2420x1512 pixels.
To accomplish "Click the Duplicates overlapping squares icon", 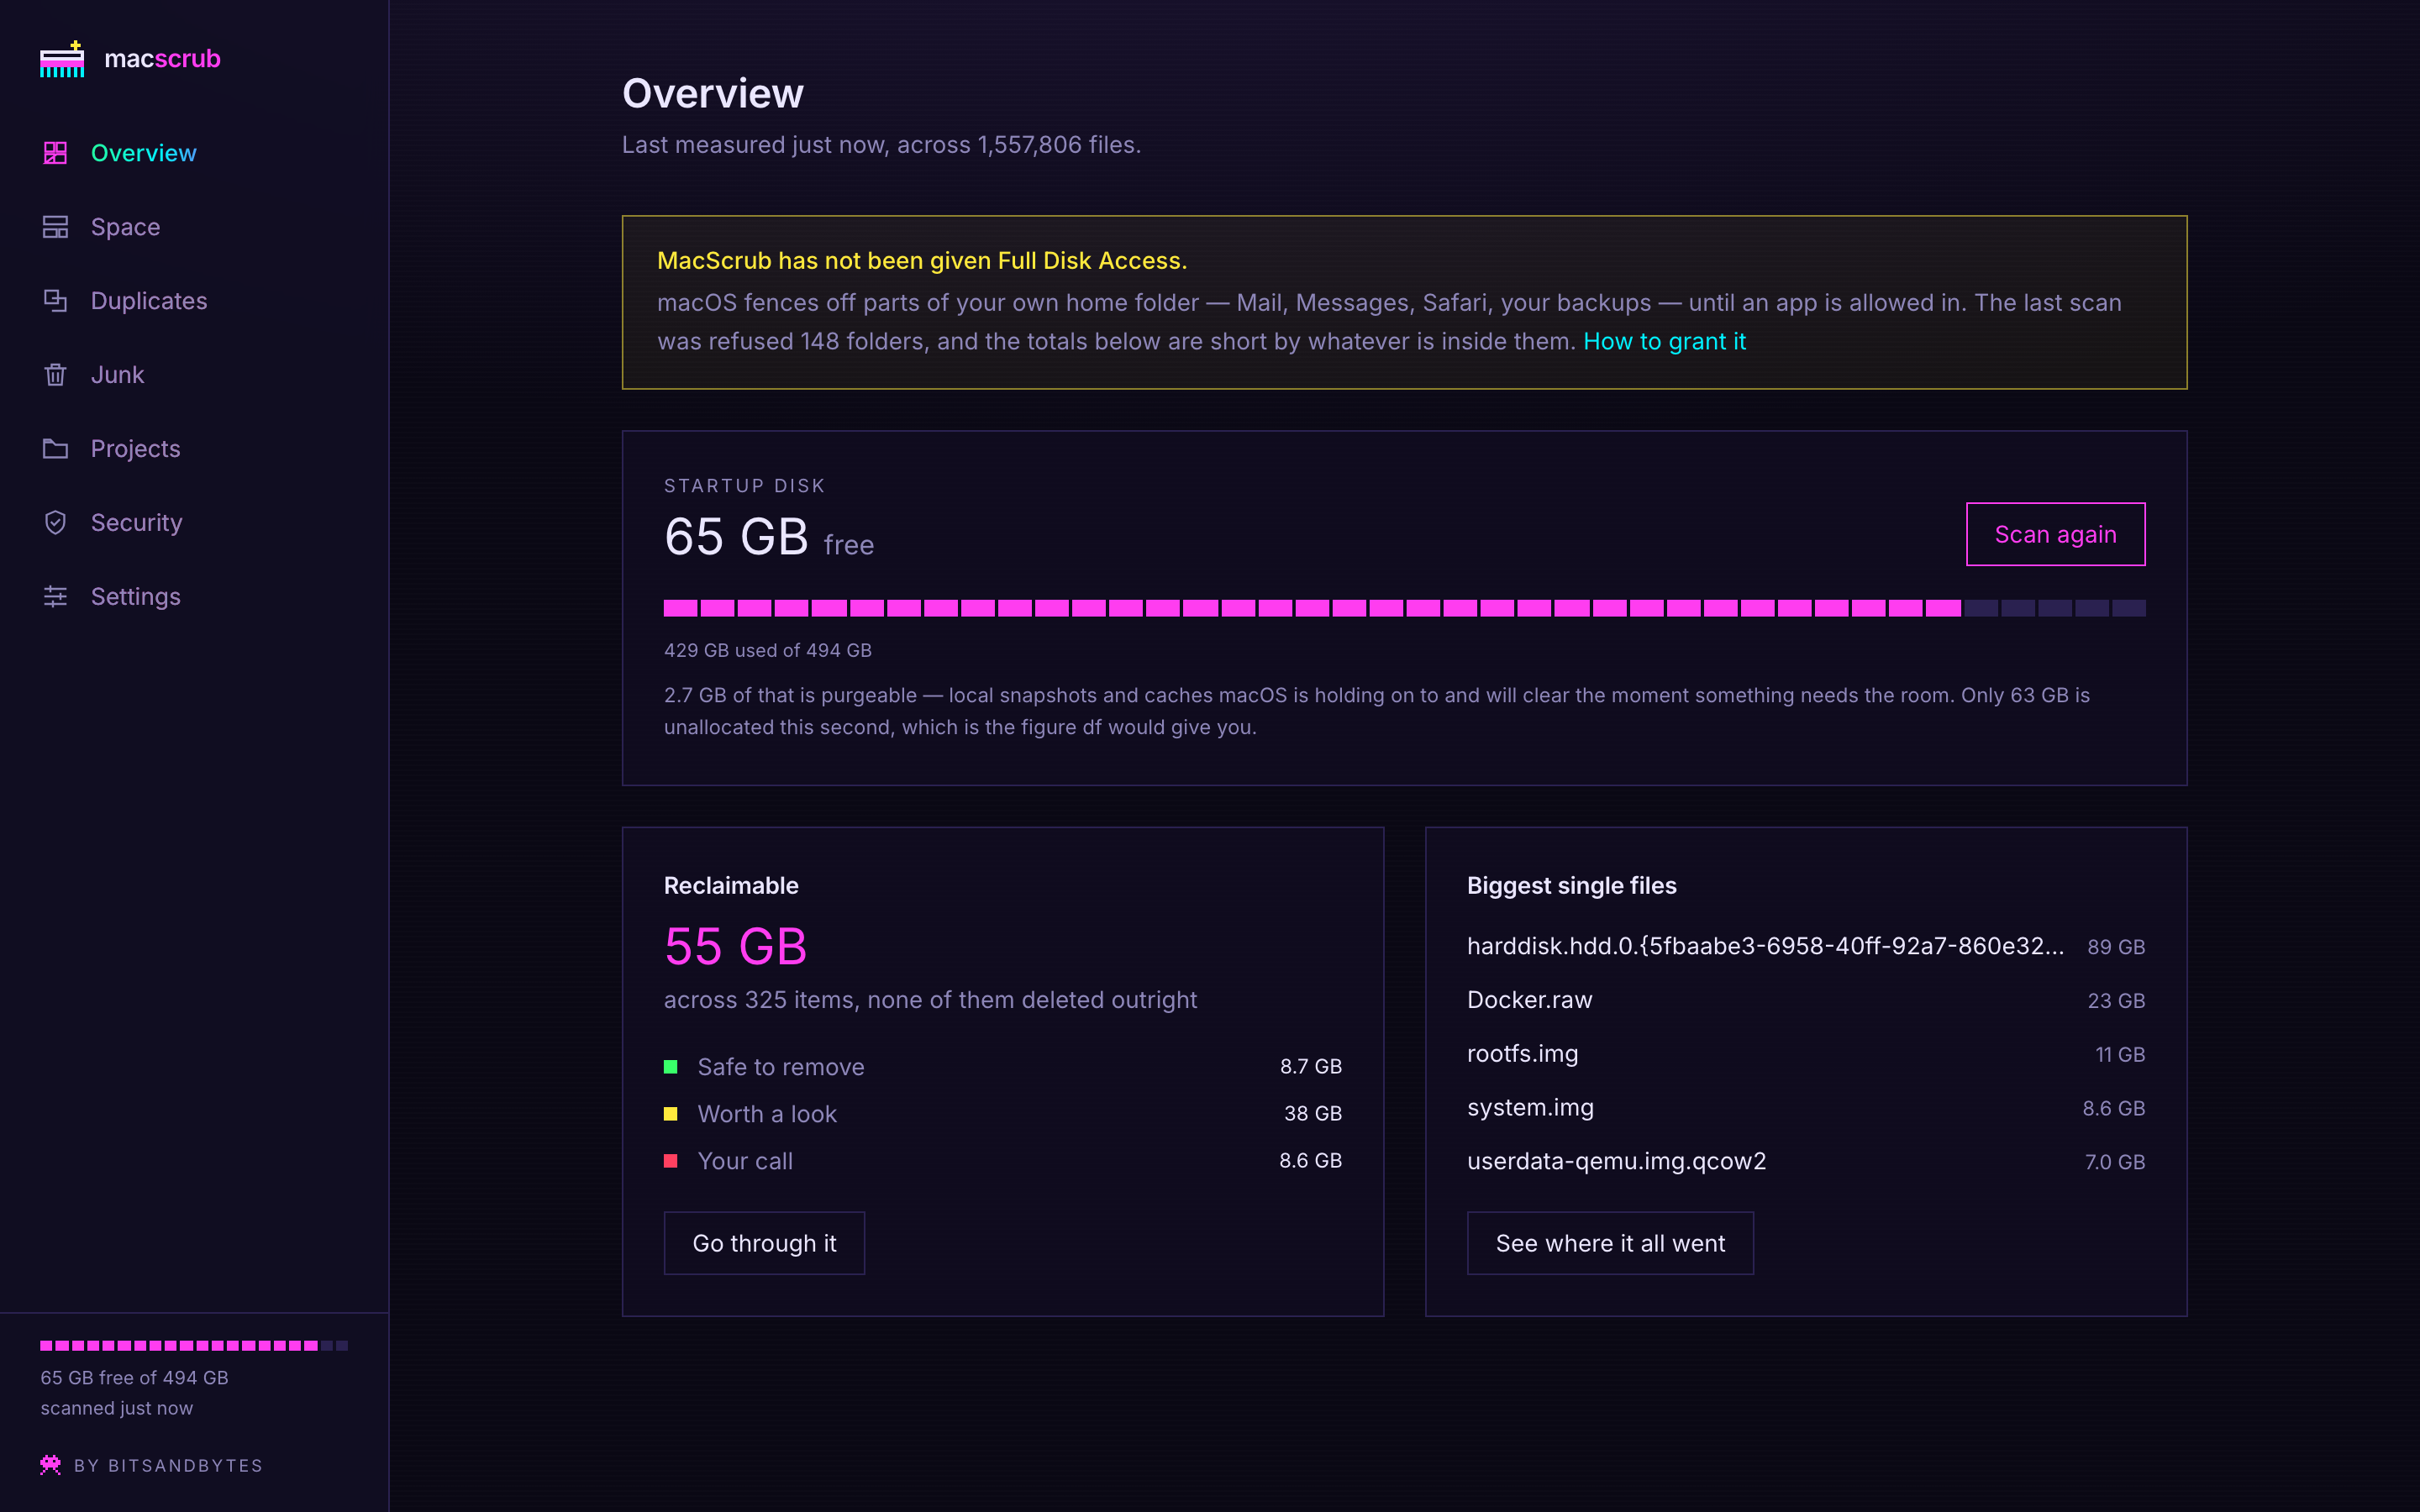I will click(55, 300).
